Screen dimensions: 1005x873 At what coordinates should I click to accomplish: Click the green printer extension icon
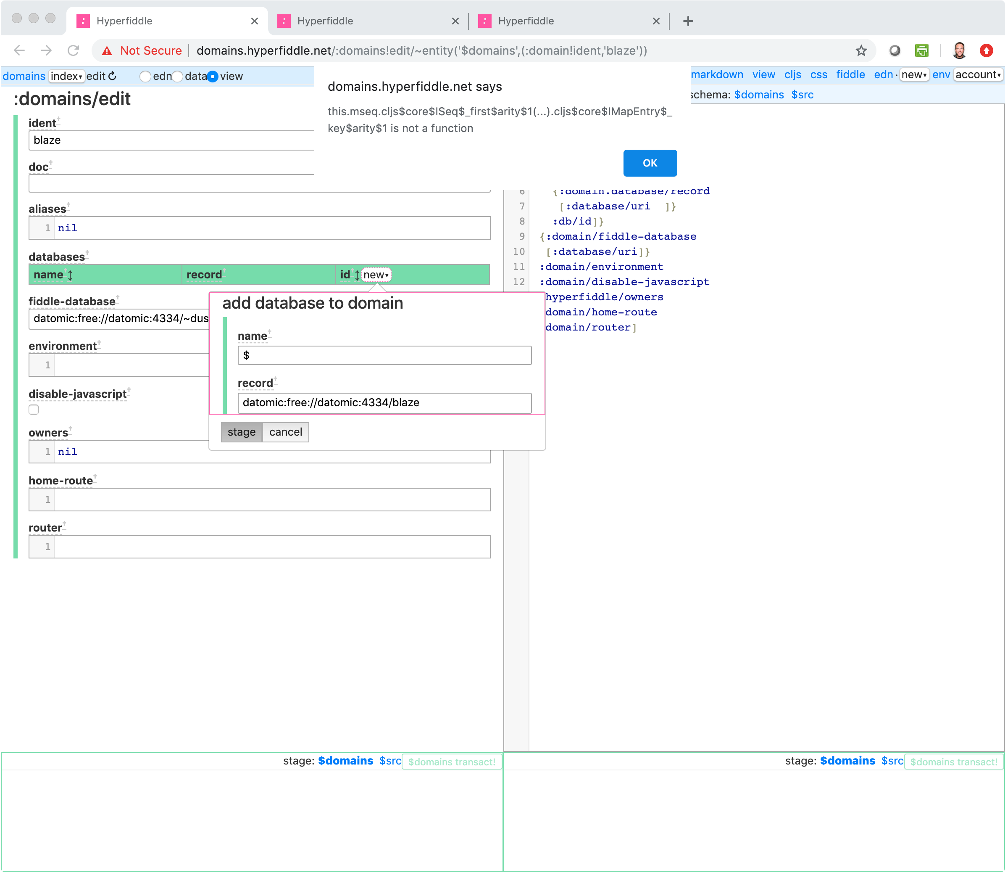(x=921, y=50)
